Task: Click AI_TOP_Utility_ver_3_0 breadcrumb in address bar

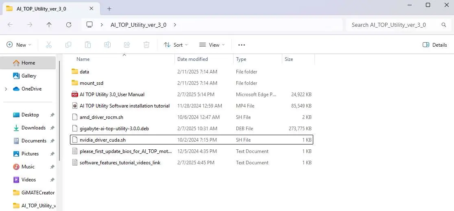Action: coord(138,25)
